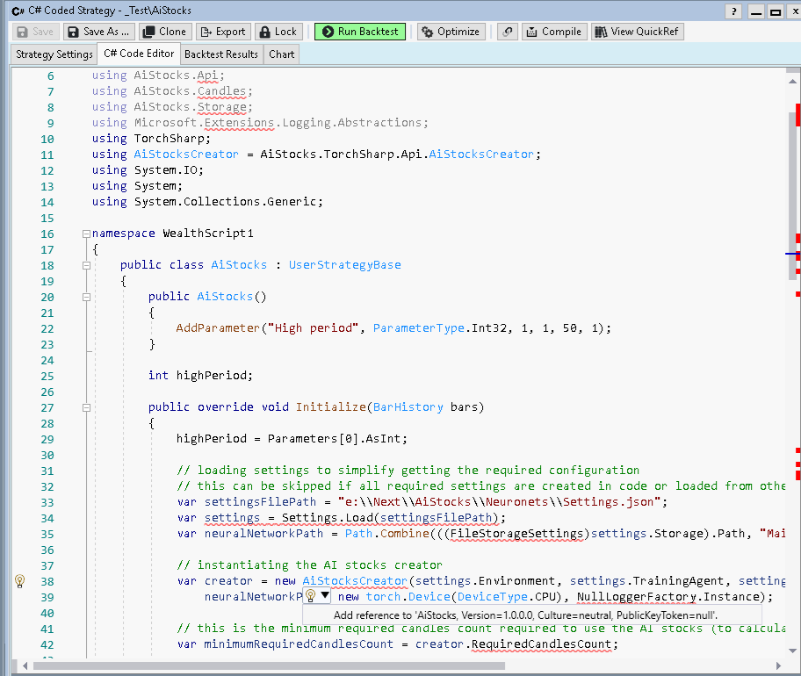Viewport: 801px width, 676px height.
Task: Fold the Initialize method body
Action: click(x=86, y=408)
